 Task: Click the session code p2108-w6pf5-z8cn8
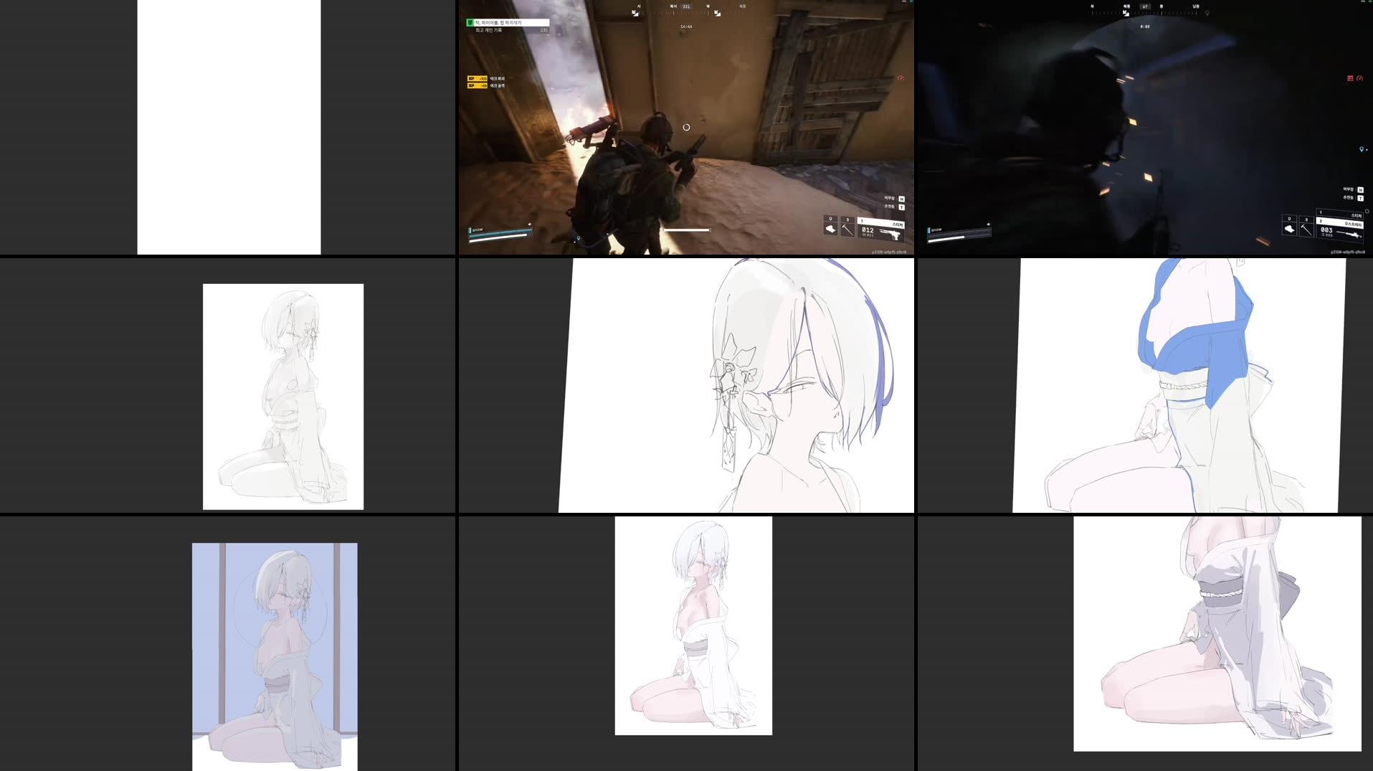point(888,252)
